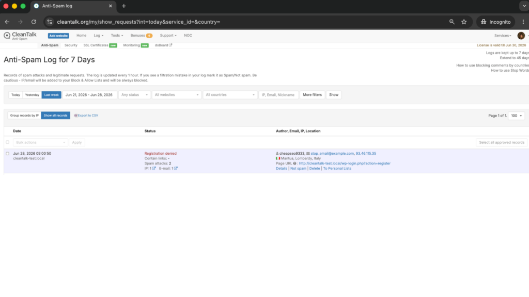Open the wp-login.php register page URL
This screenshot has width=529, height=297.
[x=345, y=163]
